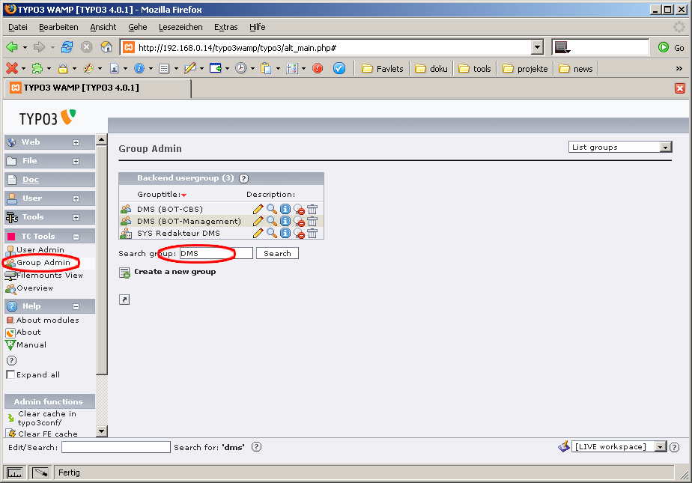Click the shortcut icon below Create a new group
The image size is (692, 483).
124,300
